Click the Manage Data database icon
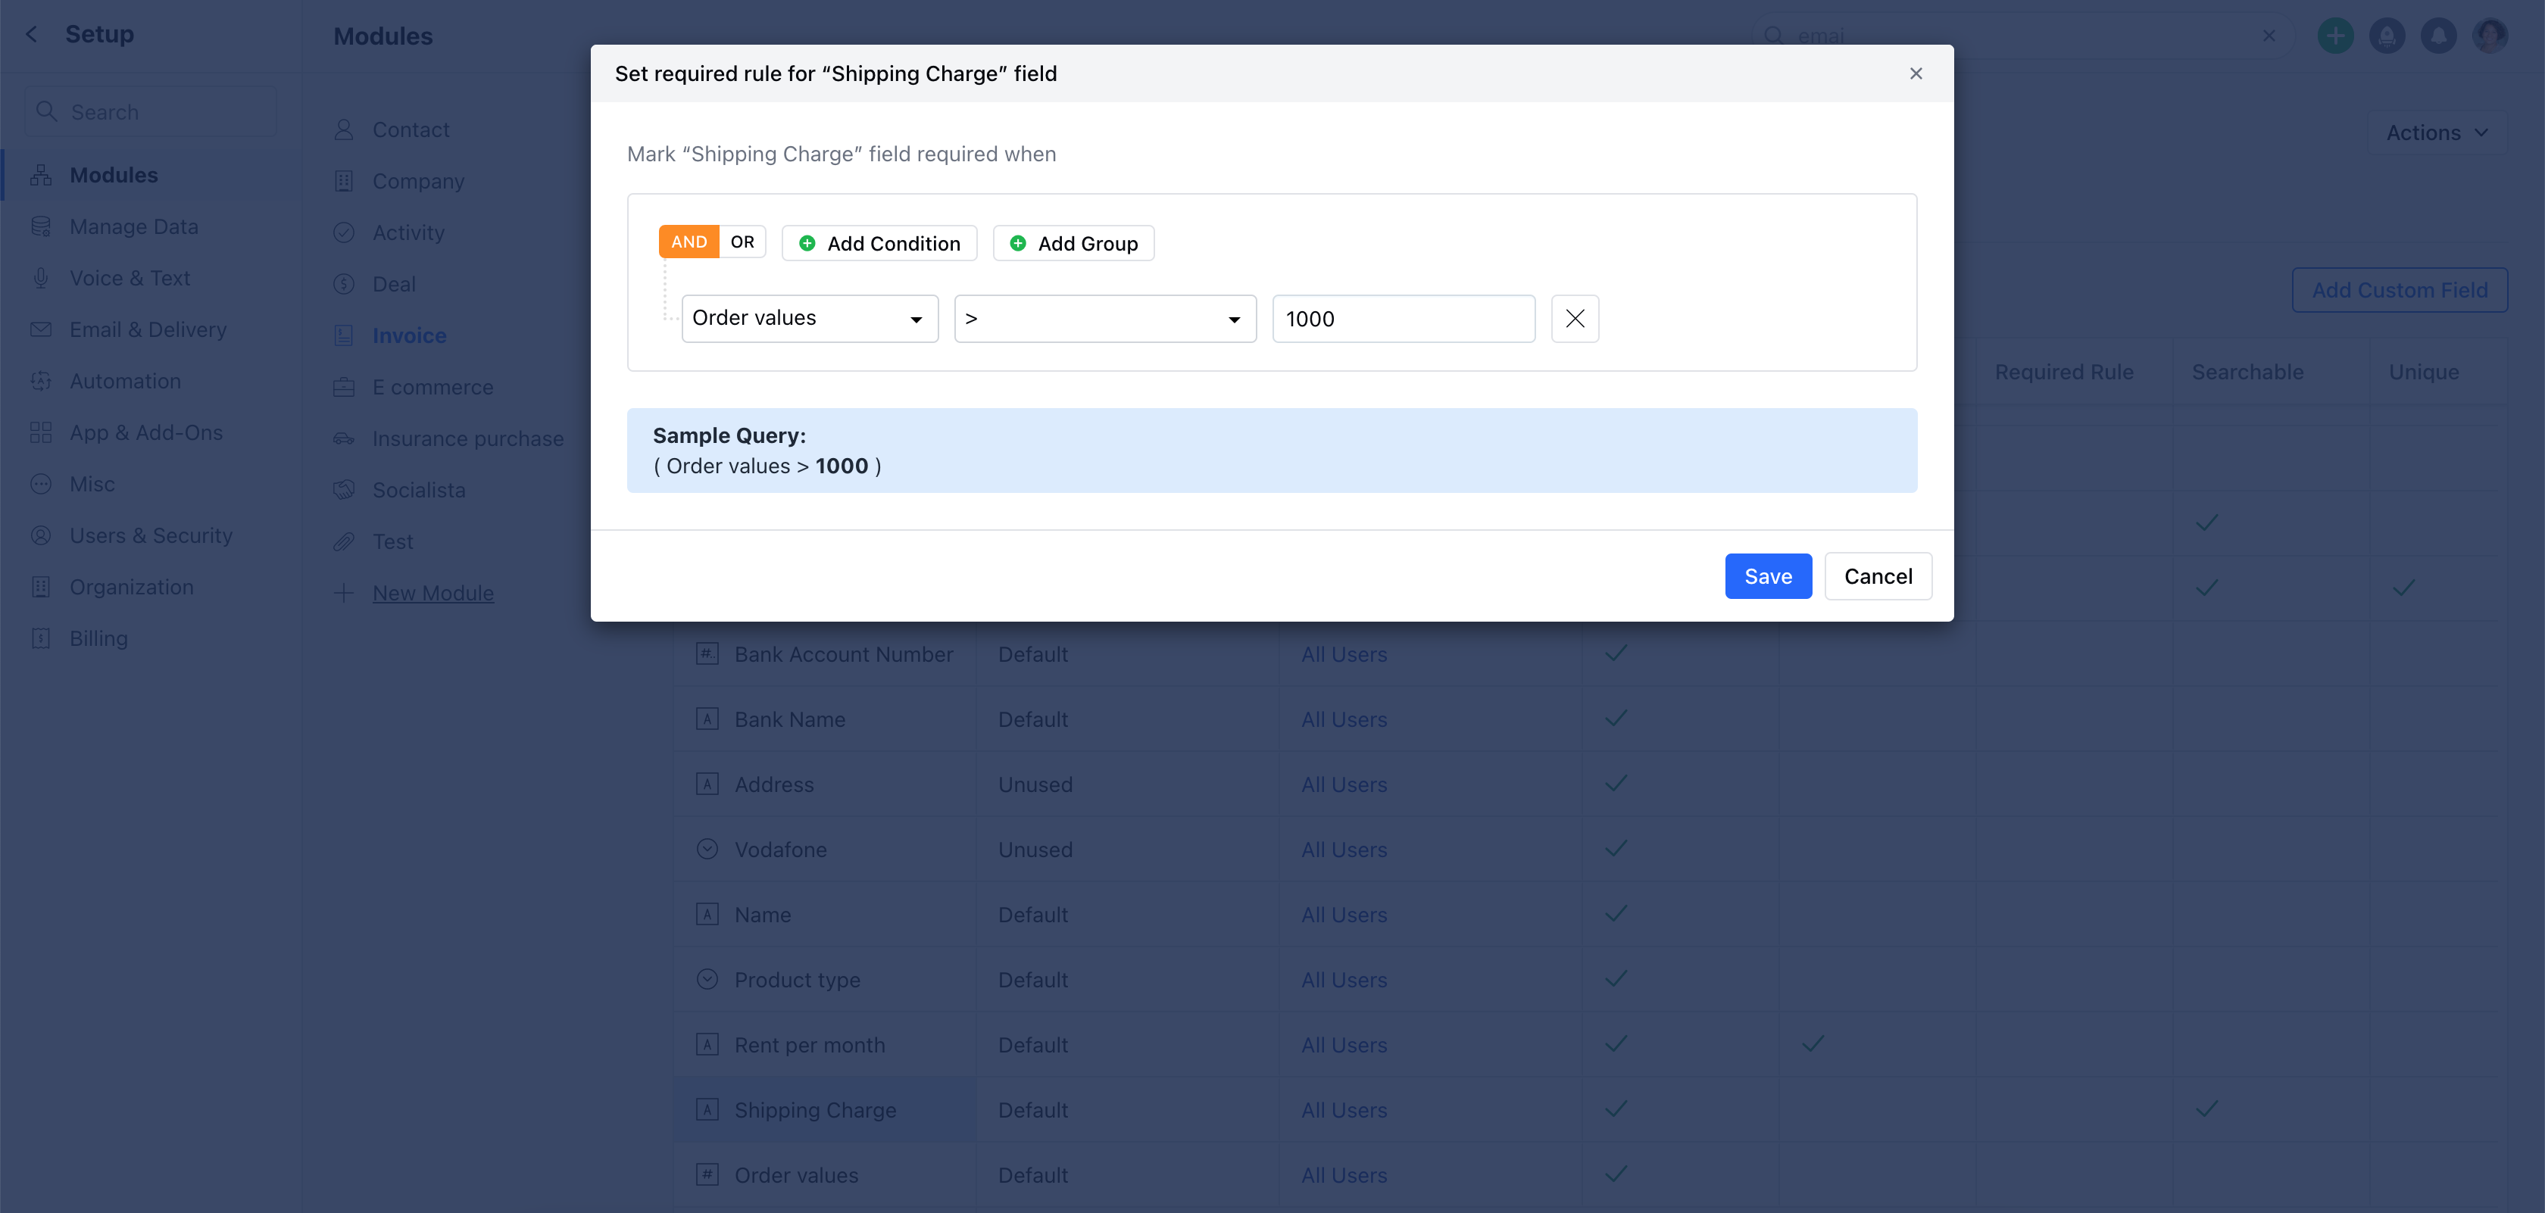This screenshot has height=1213, width=2545. (x=40, y=226)
